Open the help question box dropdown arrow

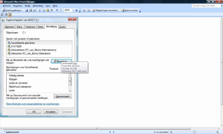click(x=222, y=6)
